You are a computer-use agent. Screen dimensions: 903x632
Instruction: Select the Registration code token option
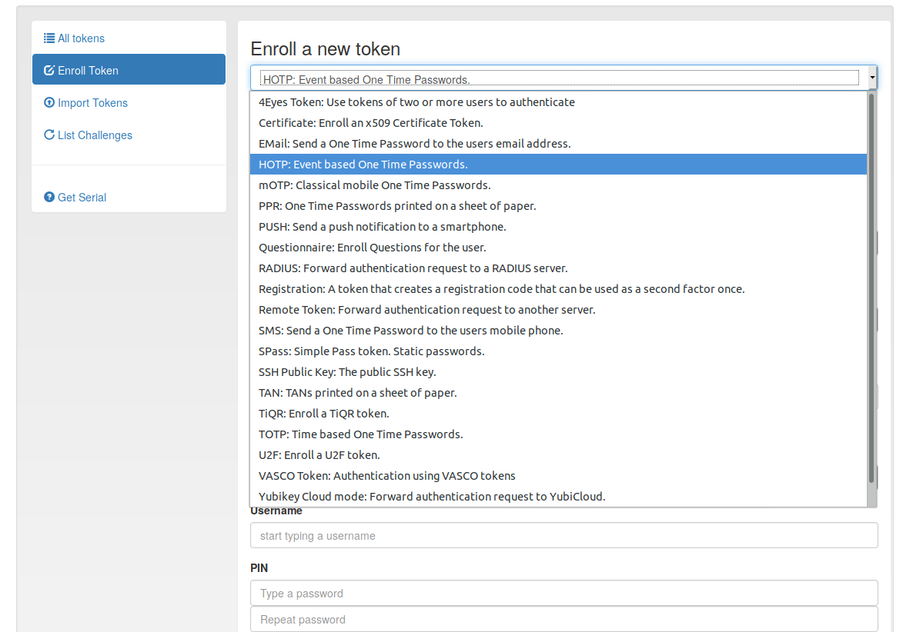coord(559,288)
